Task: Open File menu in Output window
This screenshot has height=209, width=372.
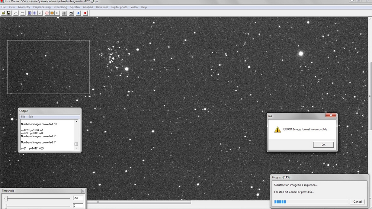Action: (x=23, y=117)
